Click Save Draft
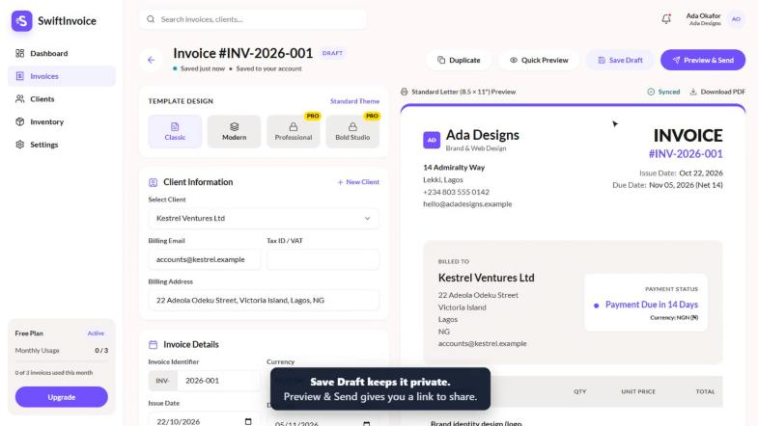 coord(620,60)
